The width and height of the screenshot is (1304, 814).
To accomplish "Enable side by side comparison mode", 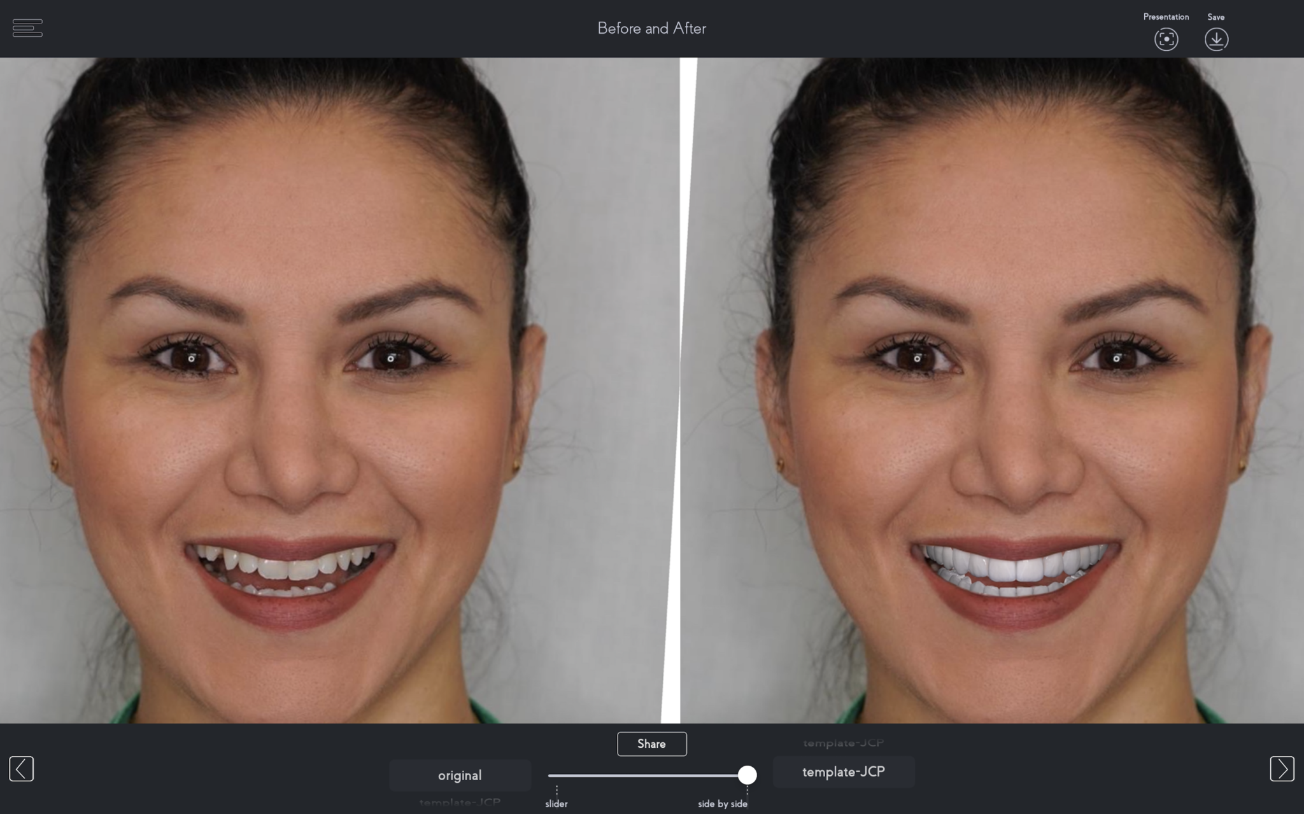I will pos(723,803).
